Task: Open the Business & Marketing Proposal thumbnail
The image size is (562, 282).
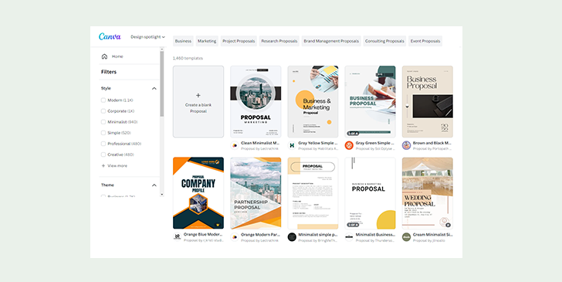Action: (313, 101)
